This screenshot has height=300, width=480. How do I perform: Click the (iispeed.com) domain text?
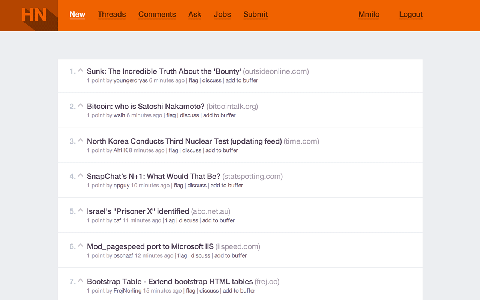coord(238,246)
